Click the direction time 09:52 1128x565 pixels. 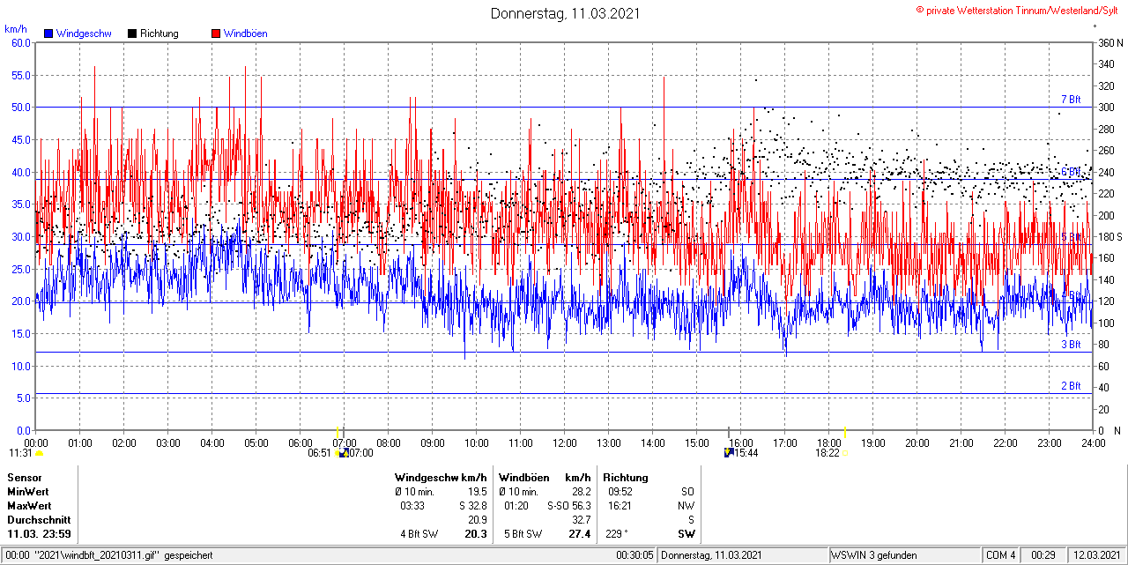point(620,492)
